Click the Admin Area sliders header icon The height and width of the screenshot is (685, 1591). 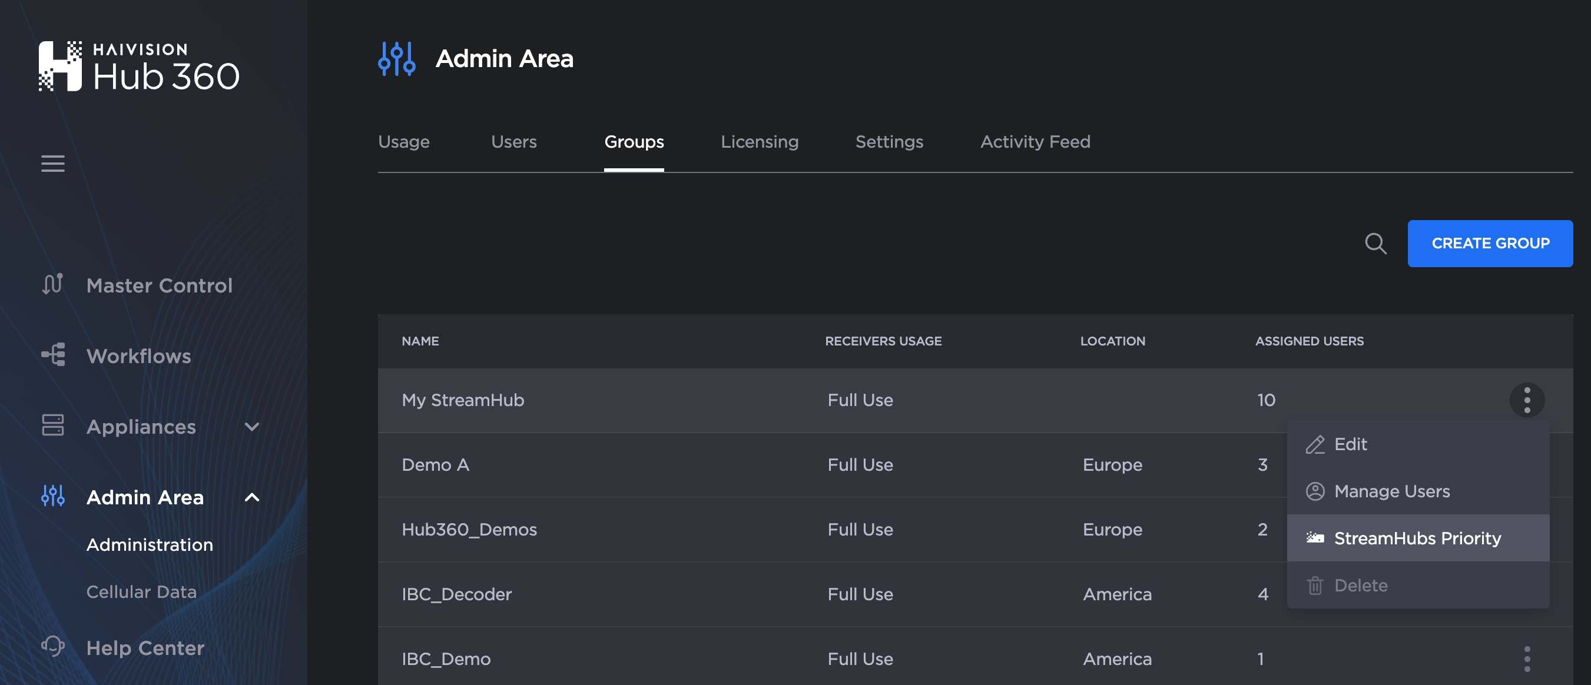(396, 59)
